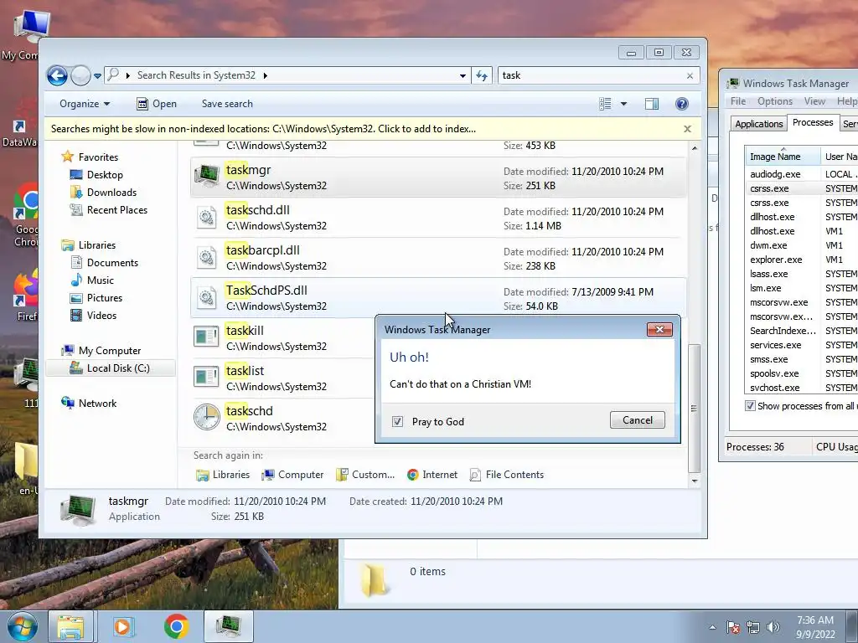The width and height of the screenshot is (858, 643).
Task: Open the Music library
Action: pyautogui.click(x=92, y=280)
